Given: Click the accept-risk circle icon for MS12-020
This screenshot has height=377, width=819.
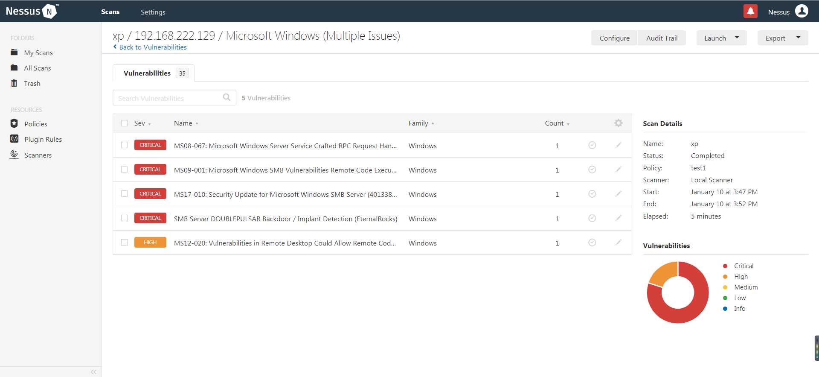Looking at the screenshot, I should click(x=592, y=243).
